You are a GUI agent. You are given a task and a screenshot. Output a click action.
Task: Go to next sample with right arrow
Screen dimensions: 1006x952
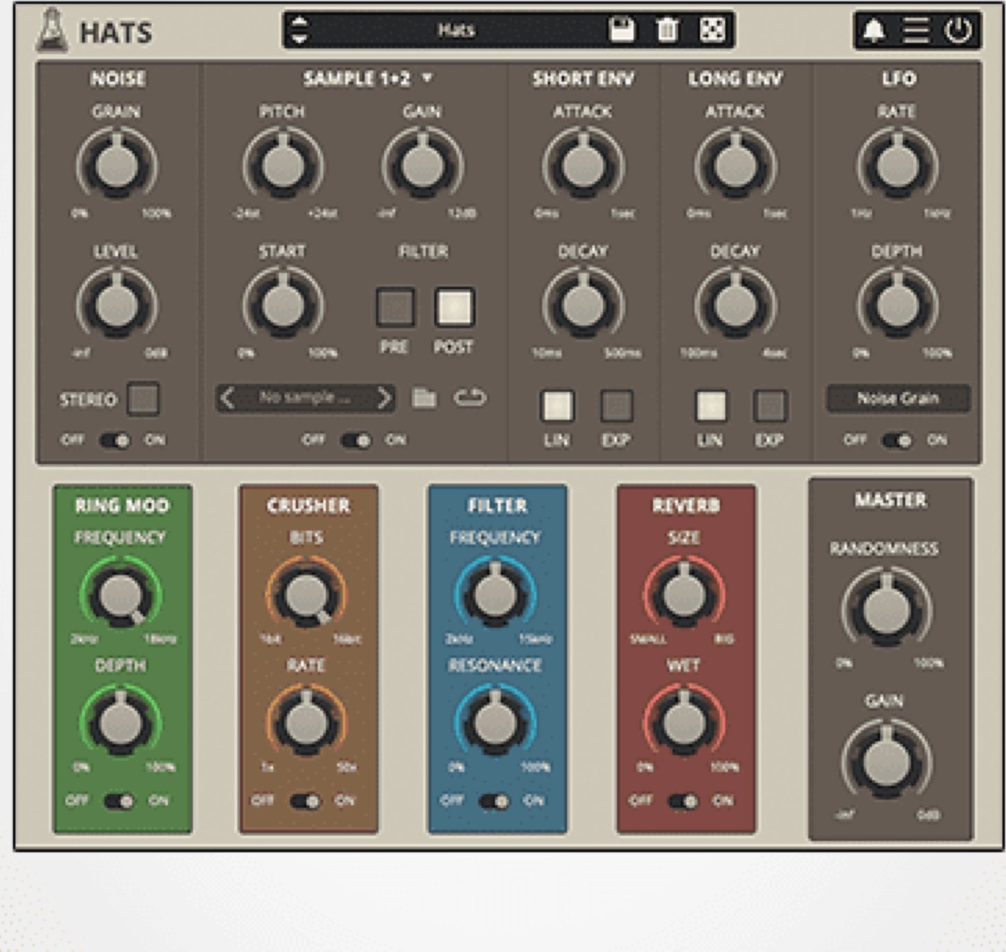(x=384, y=398)
